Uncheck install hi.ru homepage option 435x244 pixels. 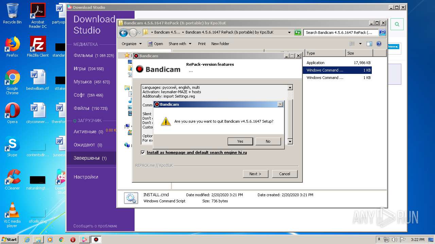(143, 152)
